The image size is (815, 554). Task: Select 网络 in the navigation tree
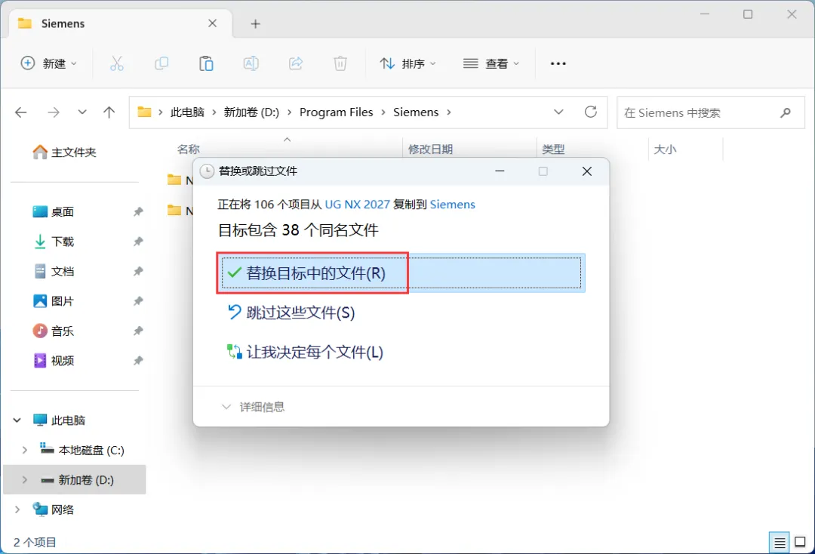click(54, 509)
